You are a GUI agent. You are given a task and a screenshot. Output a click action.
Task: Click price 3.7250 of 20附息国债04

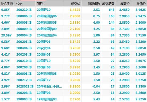(75, 35)
